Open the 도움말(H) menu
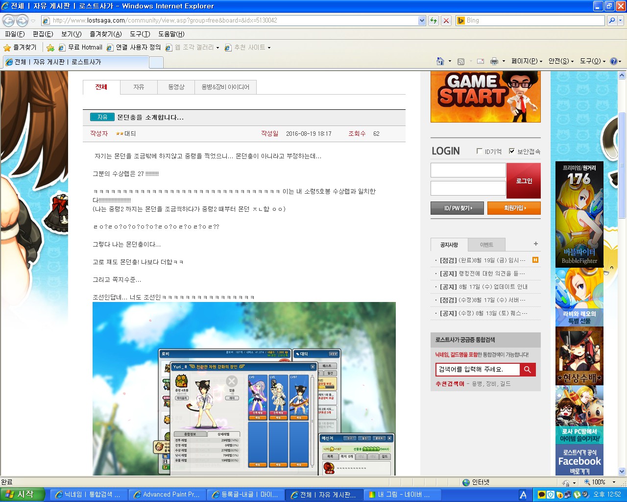627x502 pixels. 171,34
